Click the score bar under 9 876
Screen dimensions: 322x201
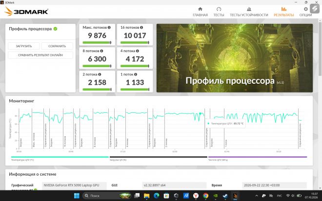pyautogui.click(x=97, y=42)
